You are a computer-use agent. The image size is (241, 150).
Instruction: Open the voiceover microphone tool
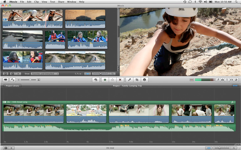[x=129, y=80]
